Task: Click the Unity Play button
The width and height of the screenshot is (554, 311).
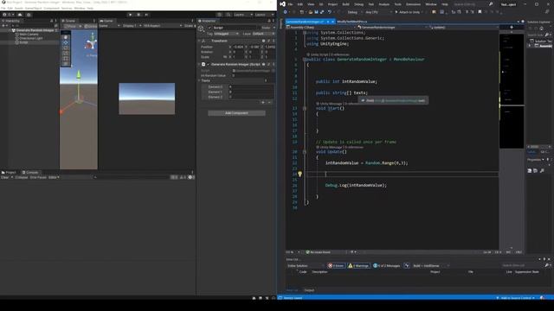Action: coord(131,15)
